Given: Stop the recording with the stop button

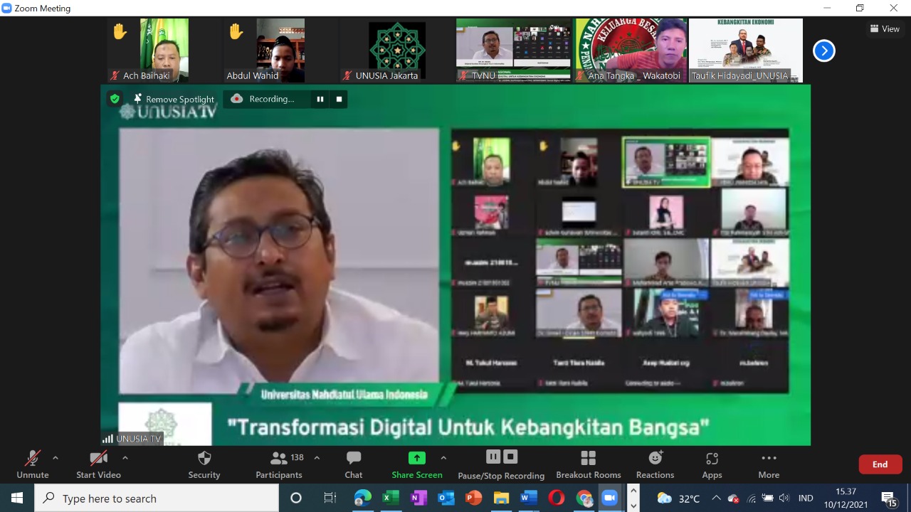Looking at the screenshot, I should point(510,456).
